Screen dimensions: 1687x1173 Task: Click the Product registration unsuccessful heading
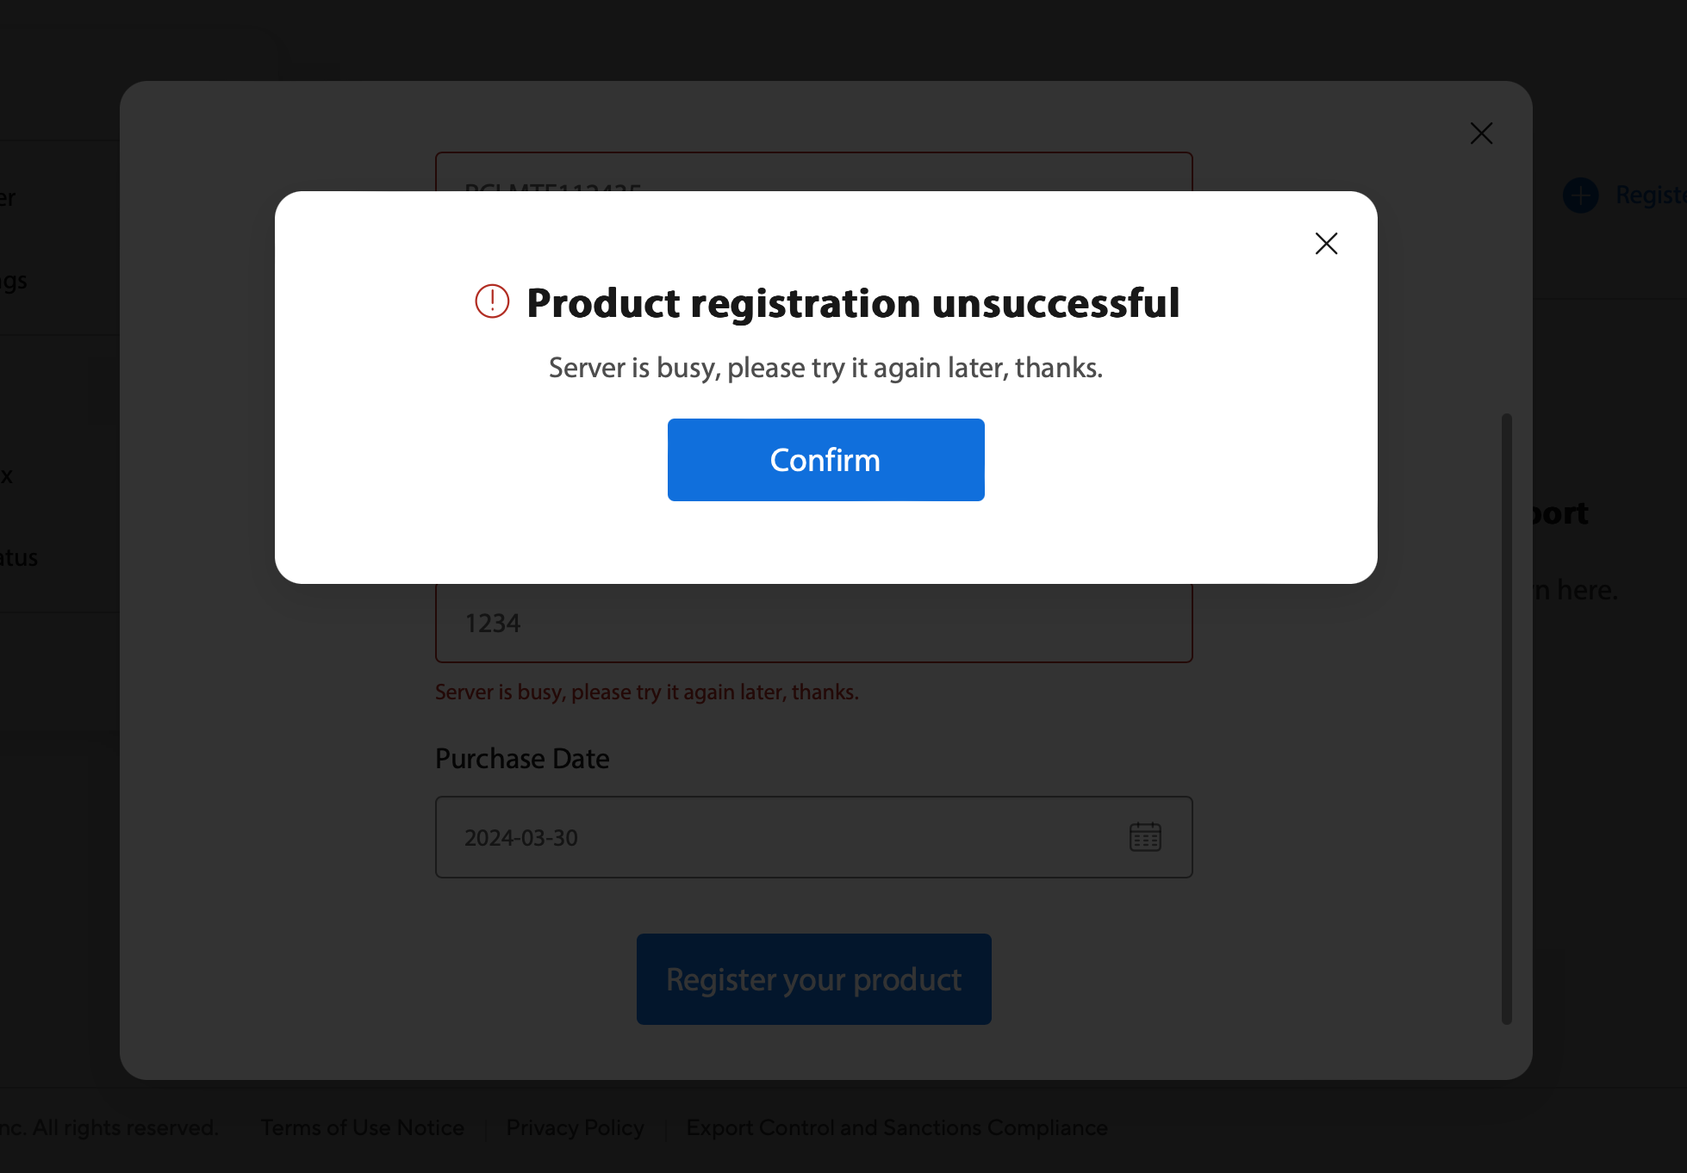point(852,303)
